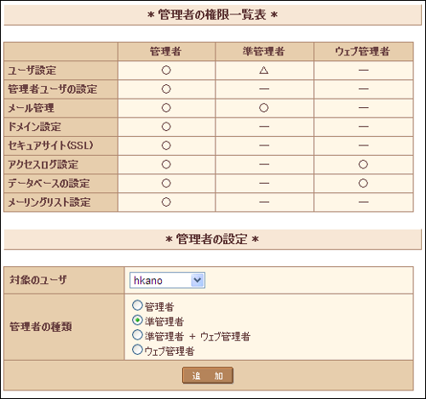Click the 管理者の種類 row label

[41, 327]
